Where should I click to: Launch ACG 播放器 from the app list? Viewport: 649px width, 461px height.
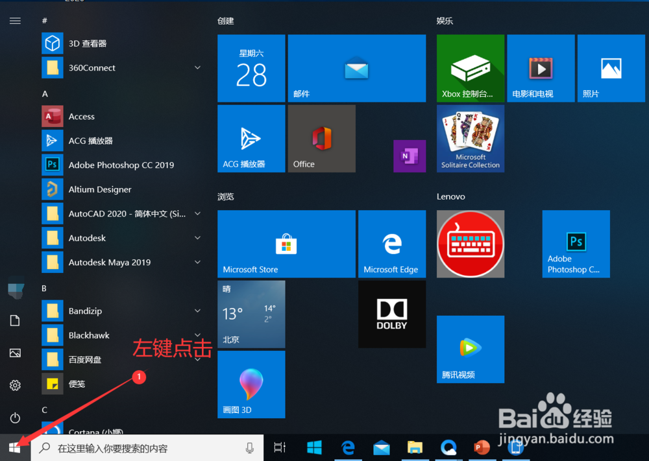pos(123,141)
